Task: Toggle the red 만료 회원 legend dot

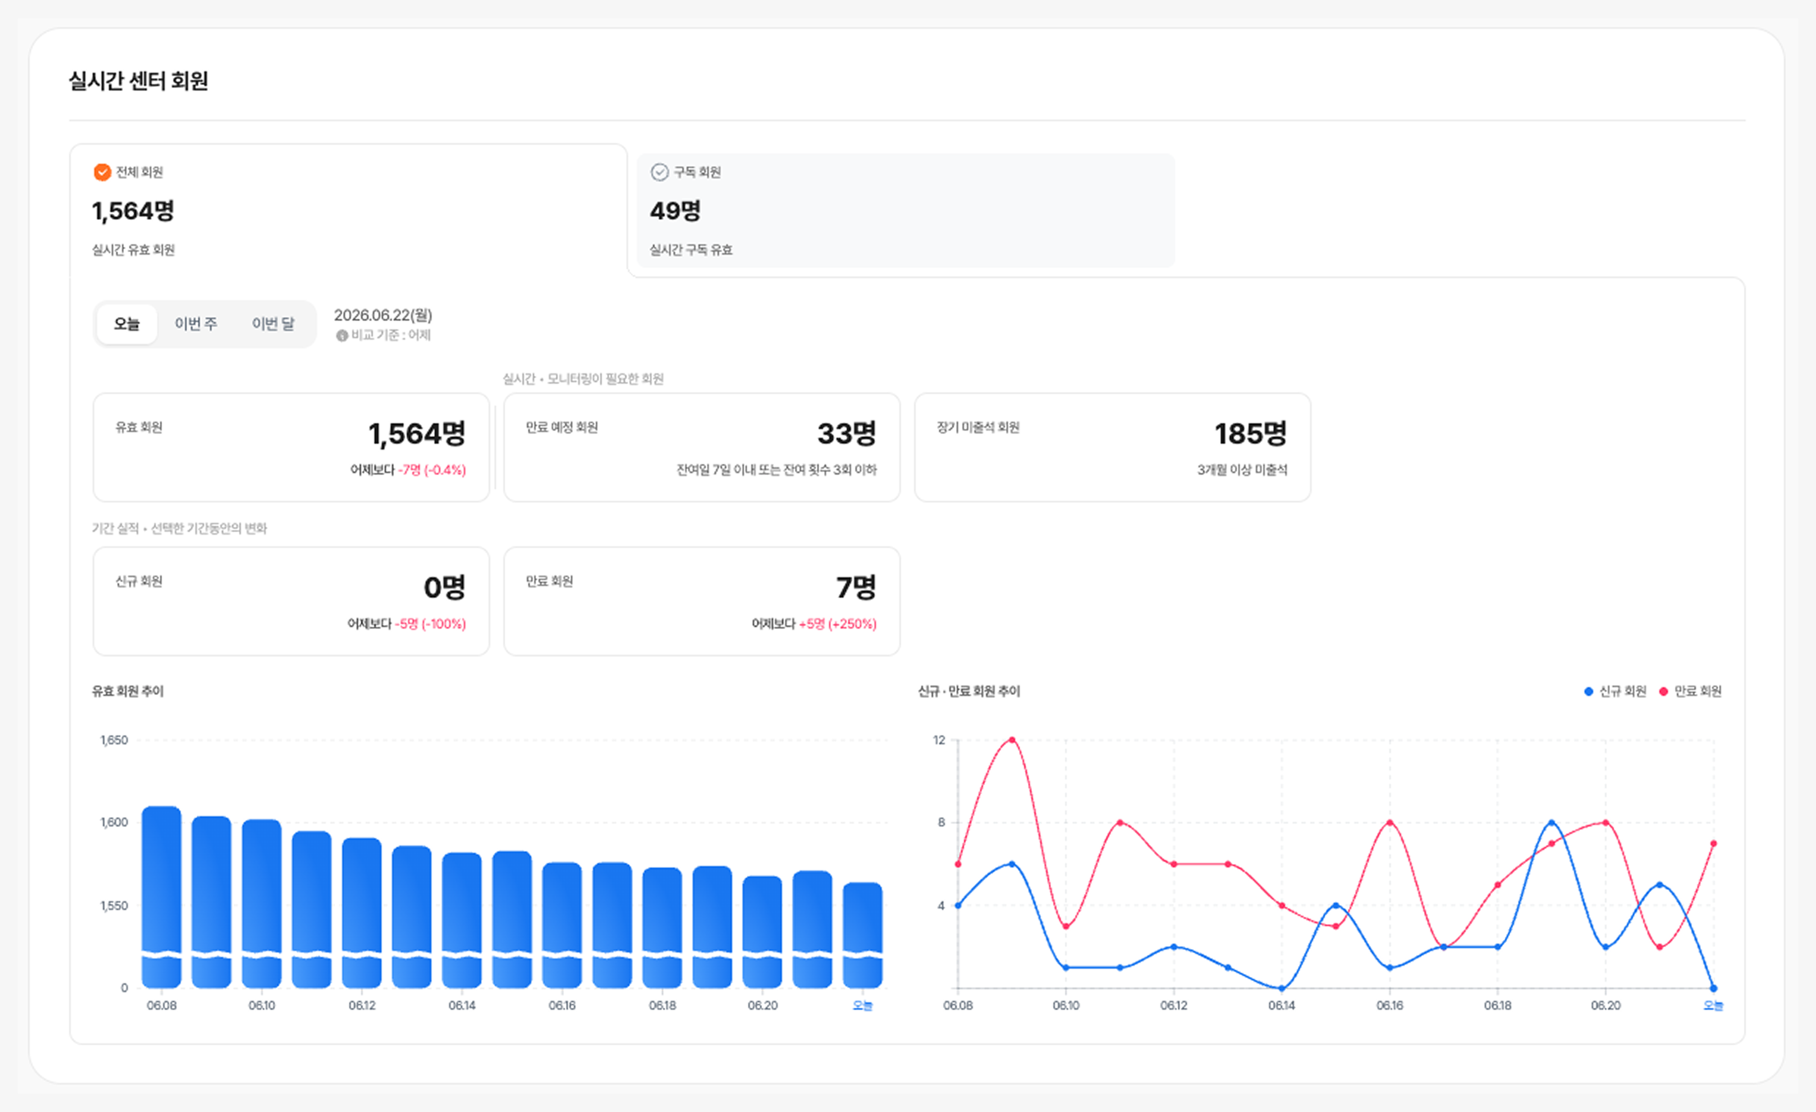Action: click(x=1663, y=691)
